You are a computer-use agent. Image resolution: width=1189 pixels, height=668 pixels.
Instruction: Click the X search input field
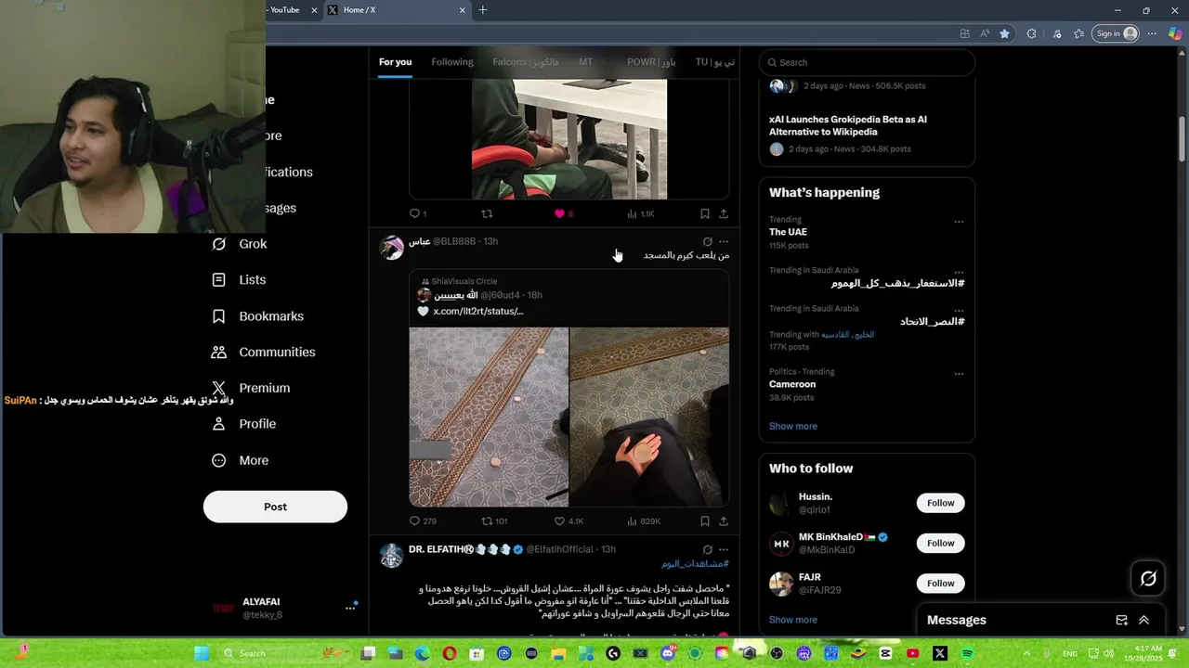[867, 62]
